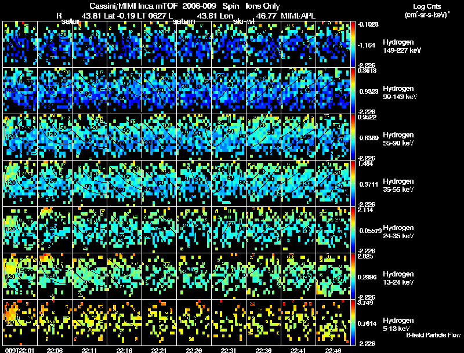Click the '22:31' time label
The width and height of the screenshot is (464, 353).
pos(229,350)
